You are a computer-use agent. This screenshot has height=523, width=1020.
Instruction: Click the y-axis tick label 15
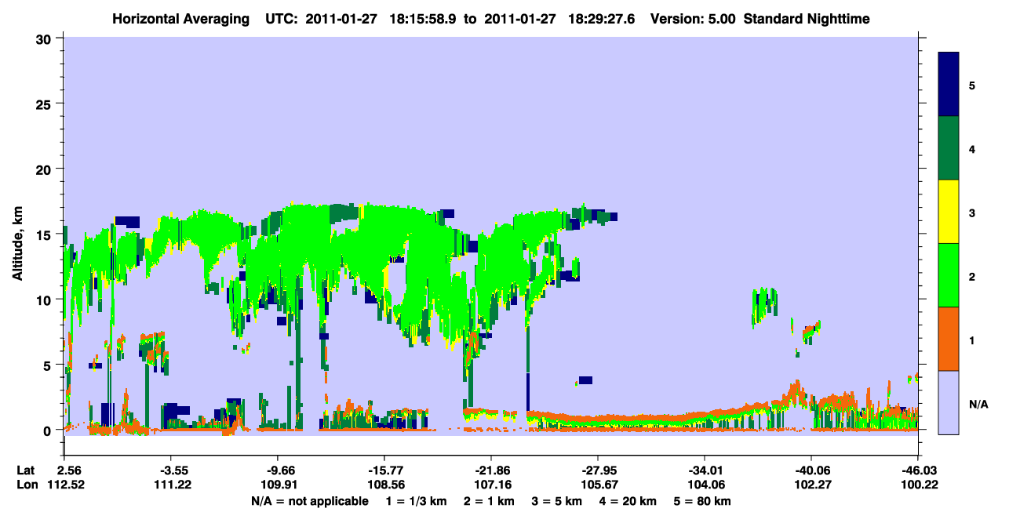coord(46,234)
